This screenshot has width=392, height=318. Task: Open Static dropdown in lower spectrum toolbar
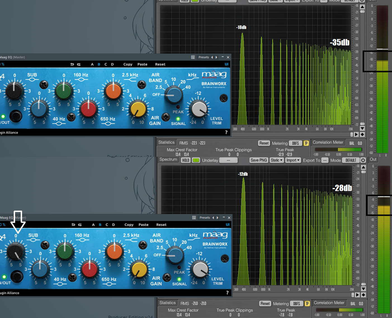tap(277, 160)
